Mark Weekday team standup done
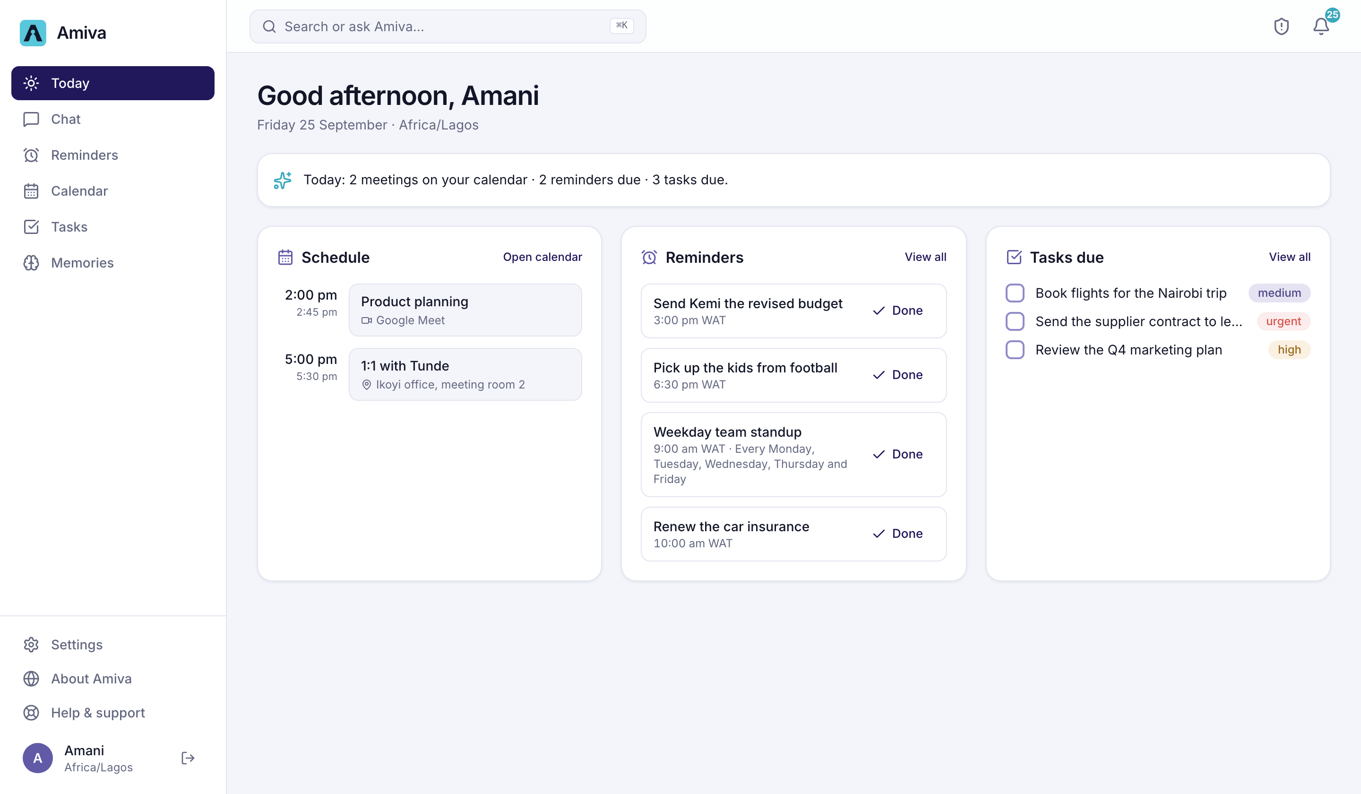1361x794 pixels. [x=897, y=454]
